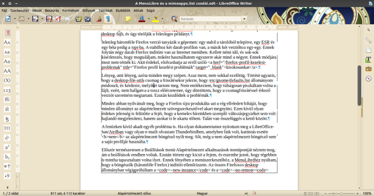374x196 pixels.
Task: Click the asterisk dagger footnote symbols icon
Action: click(x=7, y=166)
